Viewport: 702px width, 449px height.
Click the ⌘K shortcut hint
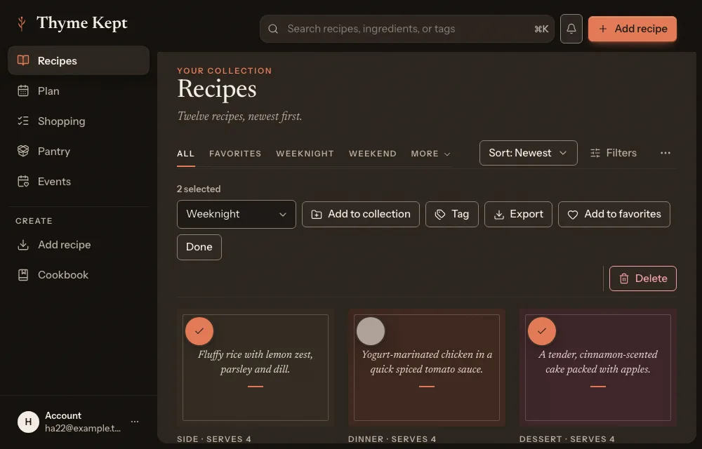coord(541,29)
